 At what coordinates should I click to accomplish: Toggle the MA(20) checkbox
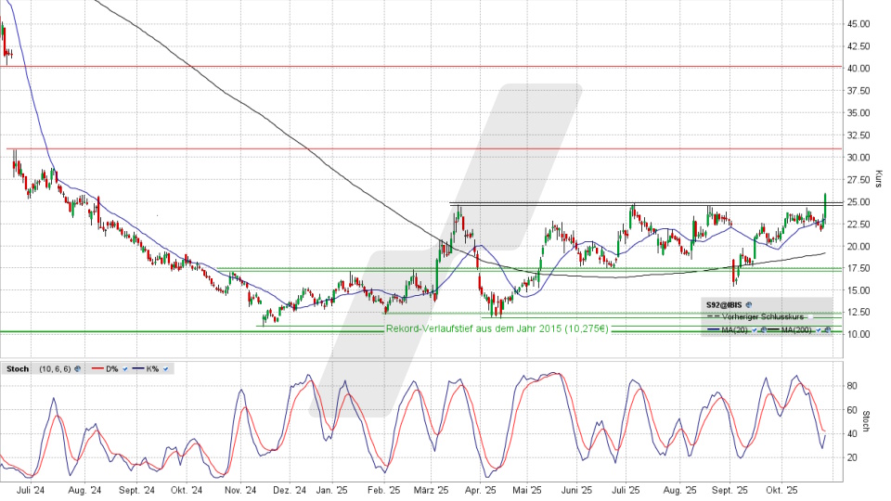754,330
